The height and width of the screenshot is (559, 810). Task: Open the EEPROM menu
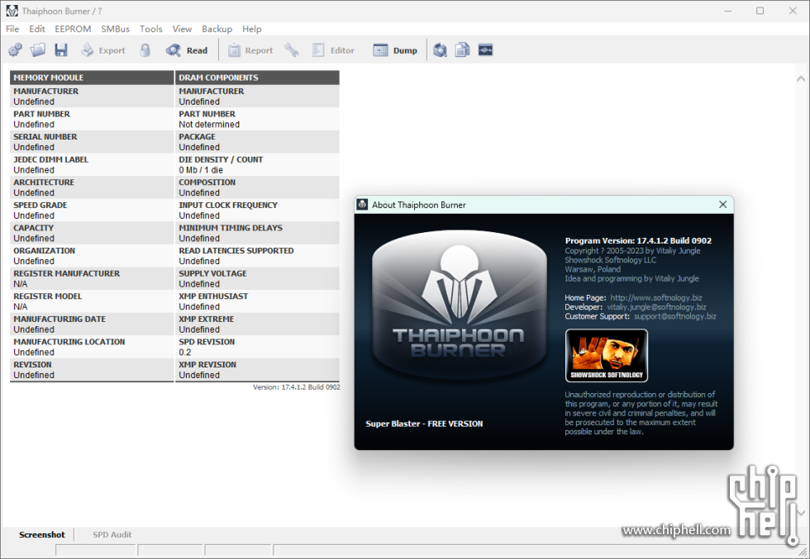73,29
